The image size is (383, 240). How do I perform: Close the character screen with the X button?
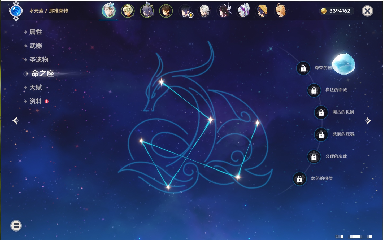[367, 11]
